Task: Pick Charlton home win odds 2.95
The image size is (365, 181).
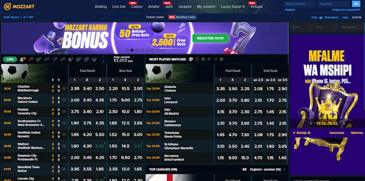Action: (x=75, y=89)
